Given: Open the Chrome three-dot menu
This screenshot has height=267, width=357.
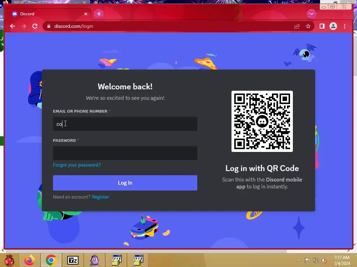Looking at the screenshot, I should pos(344,26).
